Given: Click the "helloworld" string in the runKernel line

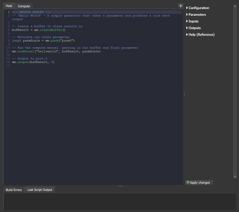Looking at the screenshot, I should [47, 51].
